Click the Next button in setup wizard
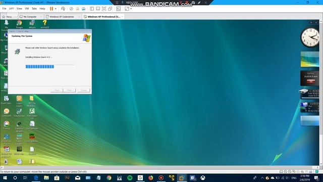This screenshot has width=323, height=182. coord(70,90)
